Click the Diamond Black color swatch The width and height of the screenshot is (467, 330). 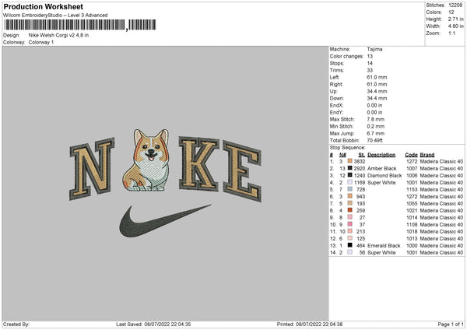pyautogui.click(x=349, y=175)
